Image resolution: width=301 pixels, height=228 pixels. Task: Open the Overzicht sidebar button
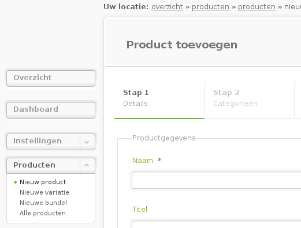[x=51, y=78]
